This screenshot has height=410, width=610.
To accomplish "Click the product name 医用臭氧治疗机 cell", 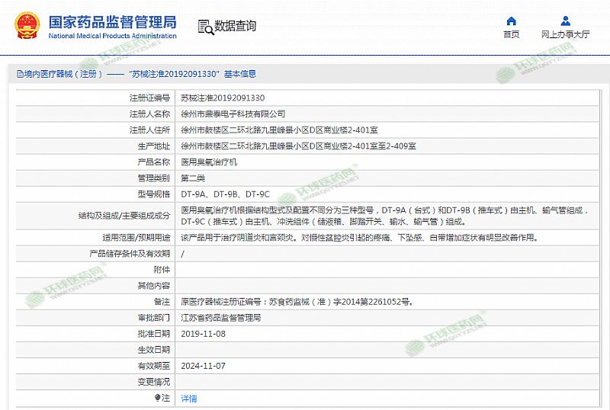I will (x=209, y=162).
